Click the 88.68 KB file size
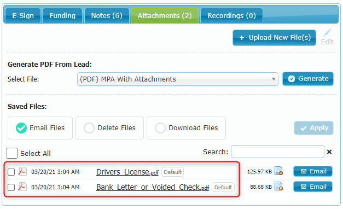The image size is (343, 209). point(261,187)
